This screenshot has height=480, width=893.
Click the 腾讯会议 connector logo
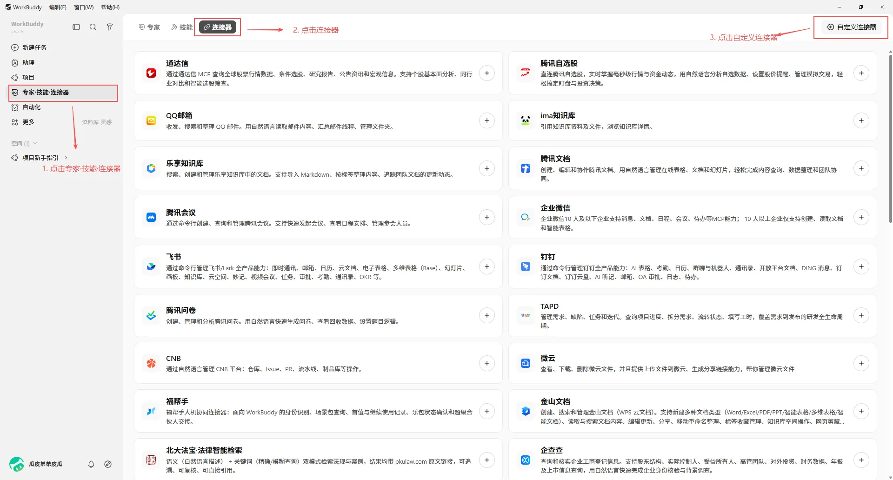[151, 217]
